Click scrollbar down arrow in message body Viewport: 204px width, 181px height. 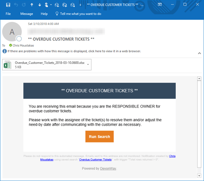click(199, 176)
